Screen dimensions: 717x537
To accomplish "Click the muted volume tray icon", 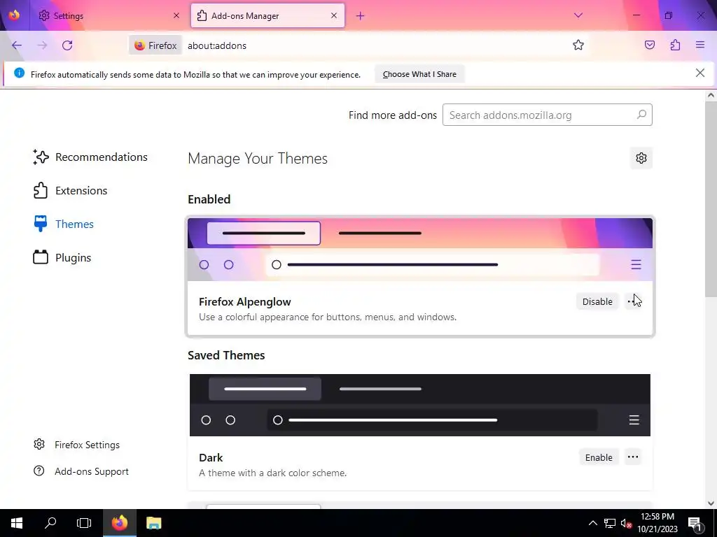I will coord(626,523).
